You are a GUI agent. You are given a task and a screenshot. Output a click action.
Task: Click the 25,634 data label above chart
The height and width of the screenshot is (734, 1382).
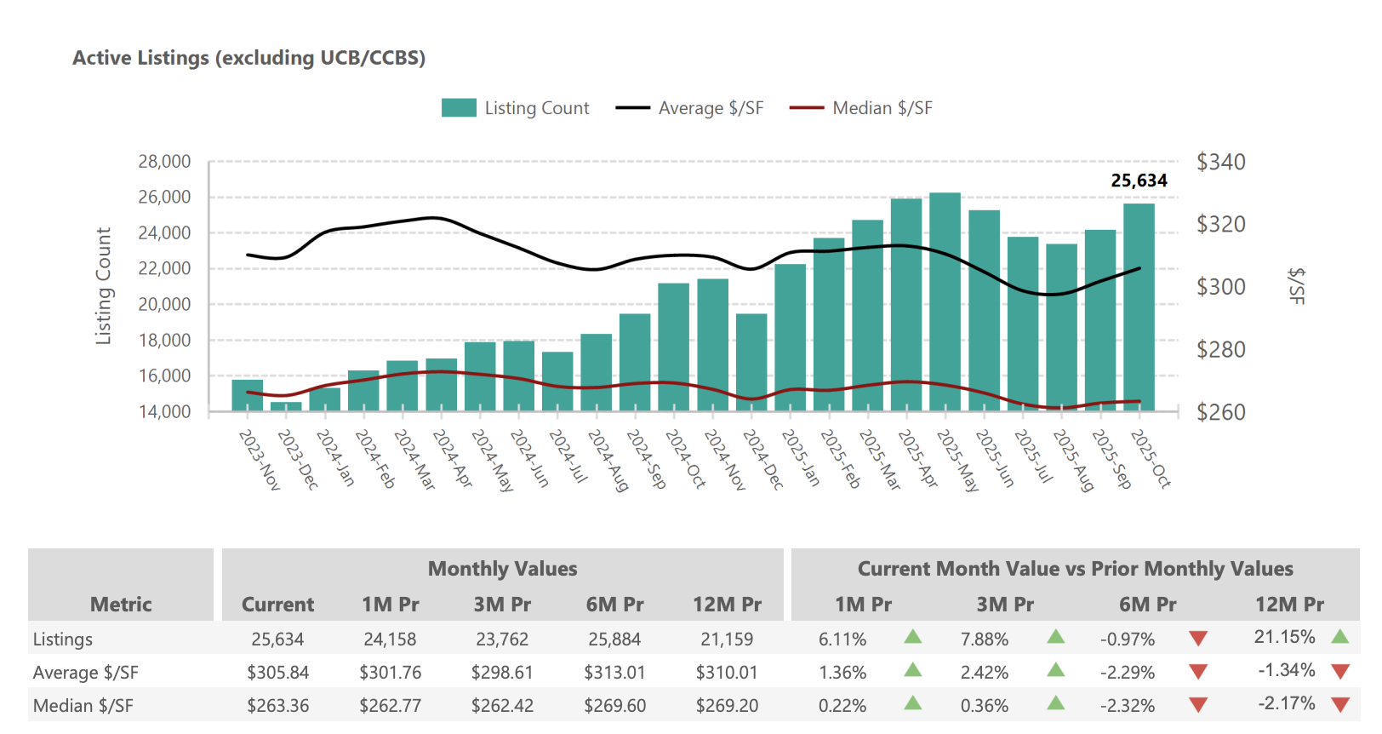1139,181
